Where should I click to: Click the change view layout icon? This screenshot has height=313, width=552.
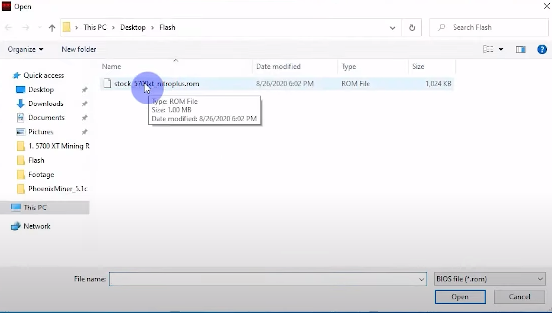[488, 49]
